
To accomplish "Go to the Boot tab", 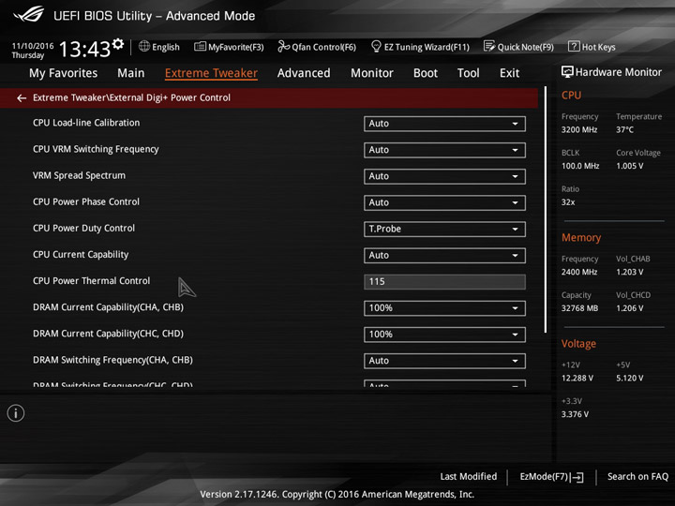I will click(426, 73).
